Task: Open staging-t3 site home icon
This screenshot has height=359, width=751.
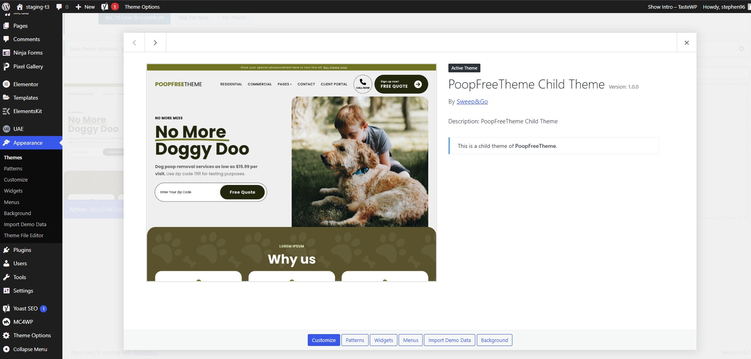Action: [x=20, y=7]
